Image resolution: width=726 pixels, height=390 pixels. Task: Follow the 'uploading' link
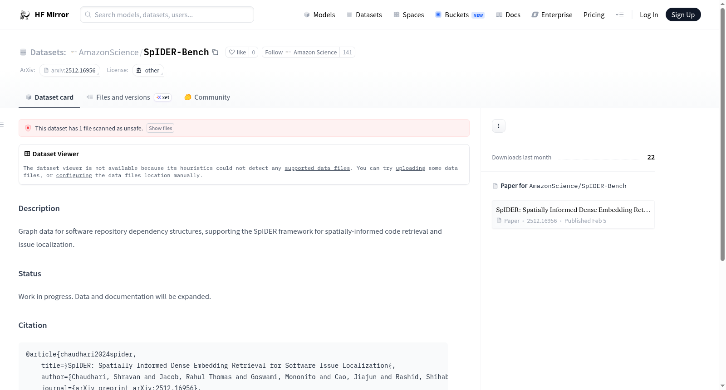click(411, 168)
